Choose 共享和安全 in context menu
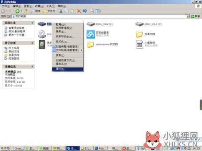The width and height of the screenshot is (202, 151). [68, 36]
